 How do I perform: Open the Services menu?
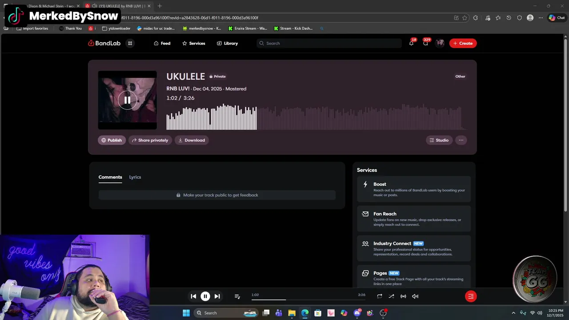pos(194,43)
